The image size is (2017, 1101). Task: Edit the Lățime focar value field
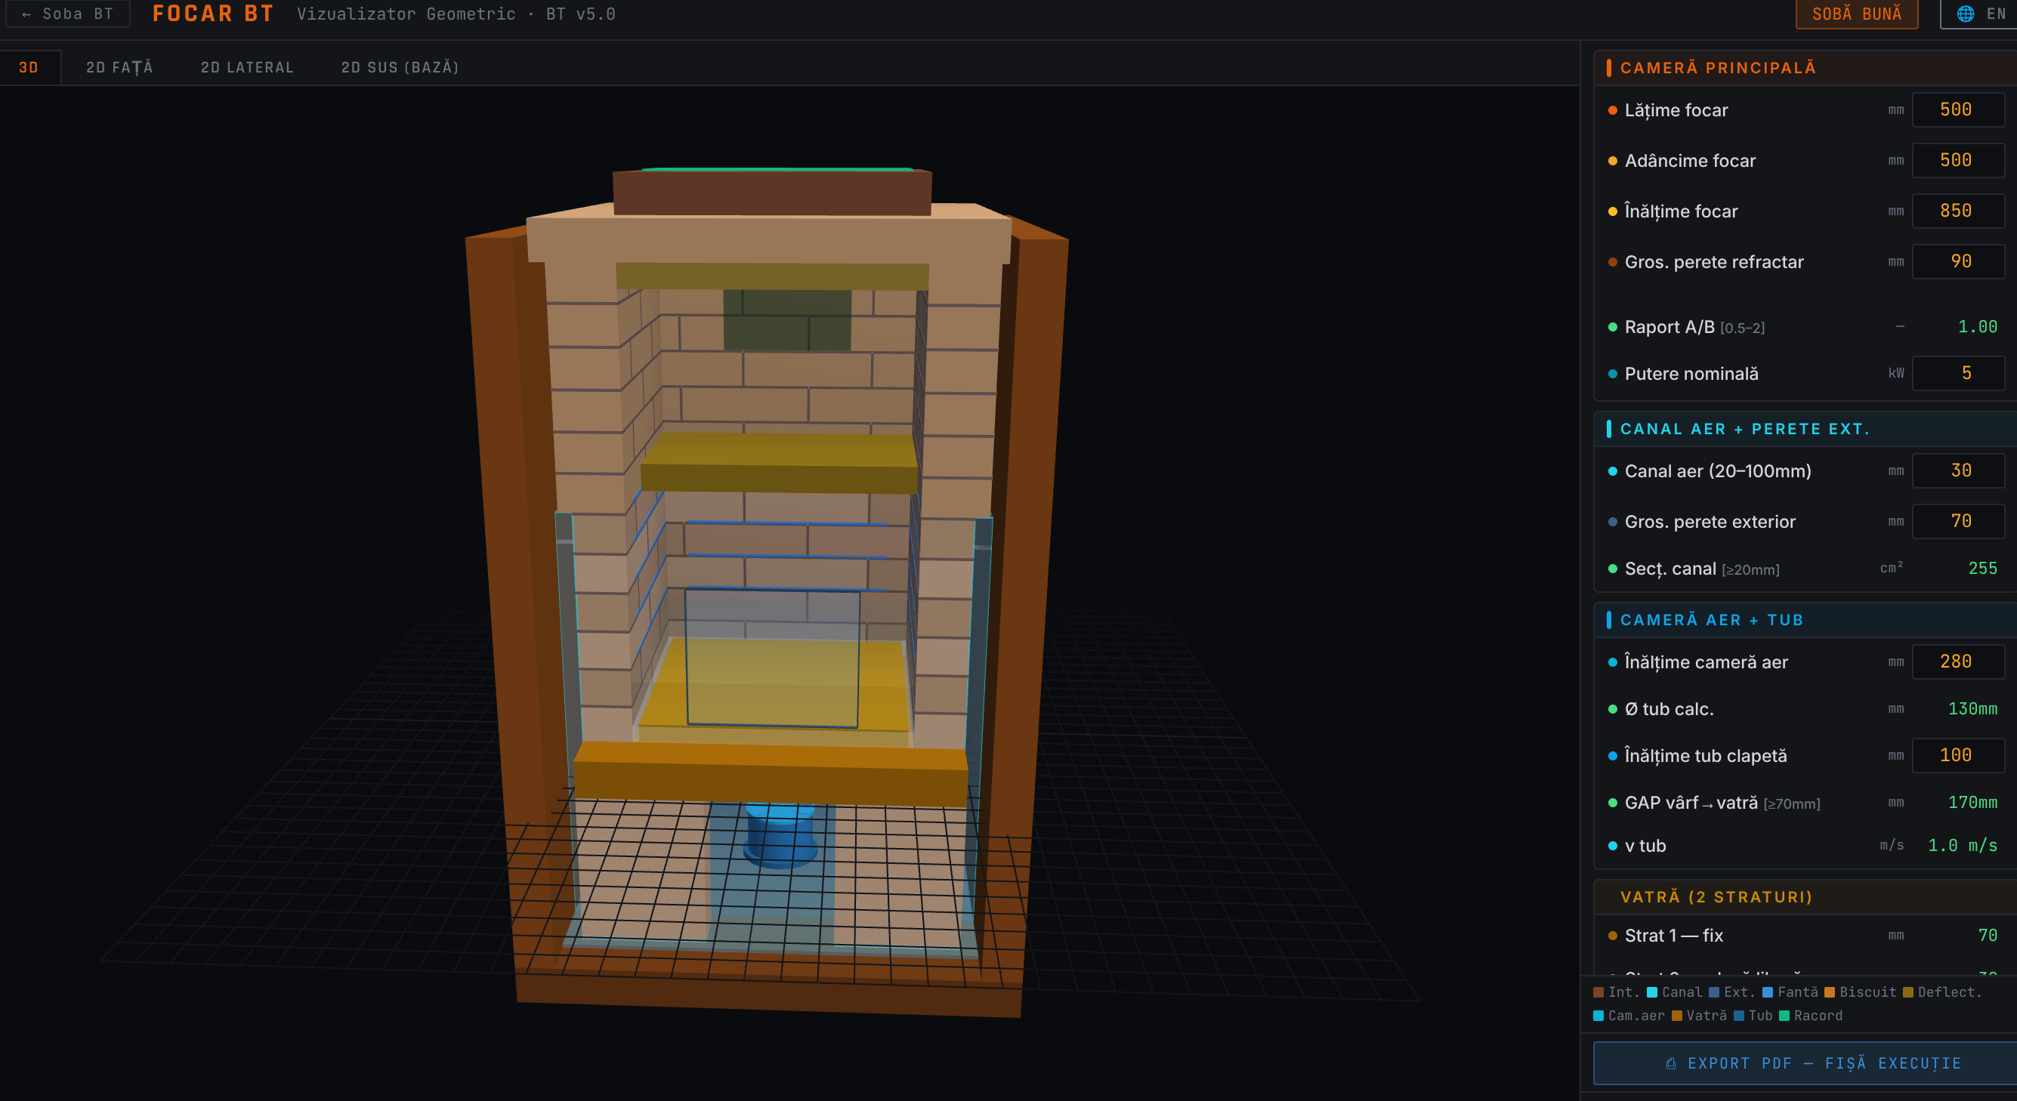[1957, 109]
